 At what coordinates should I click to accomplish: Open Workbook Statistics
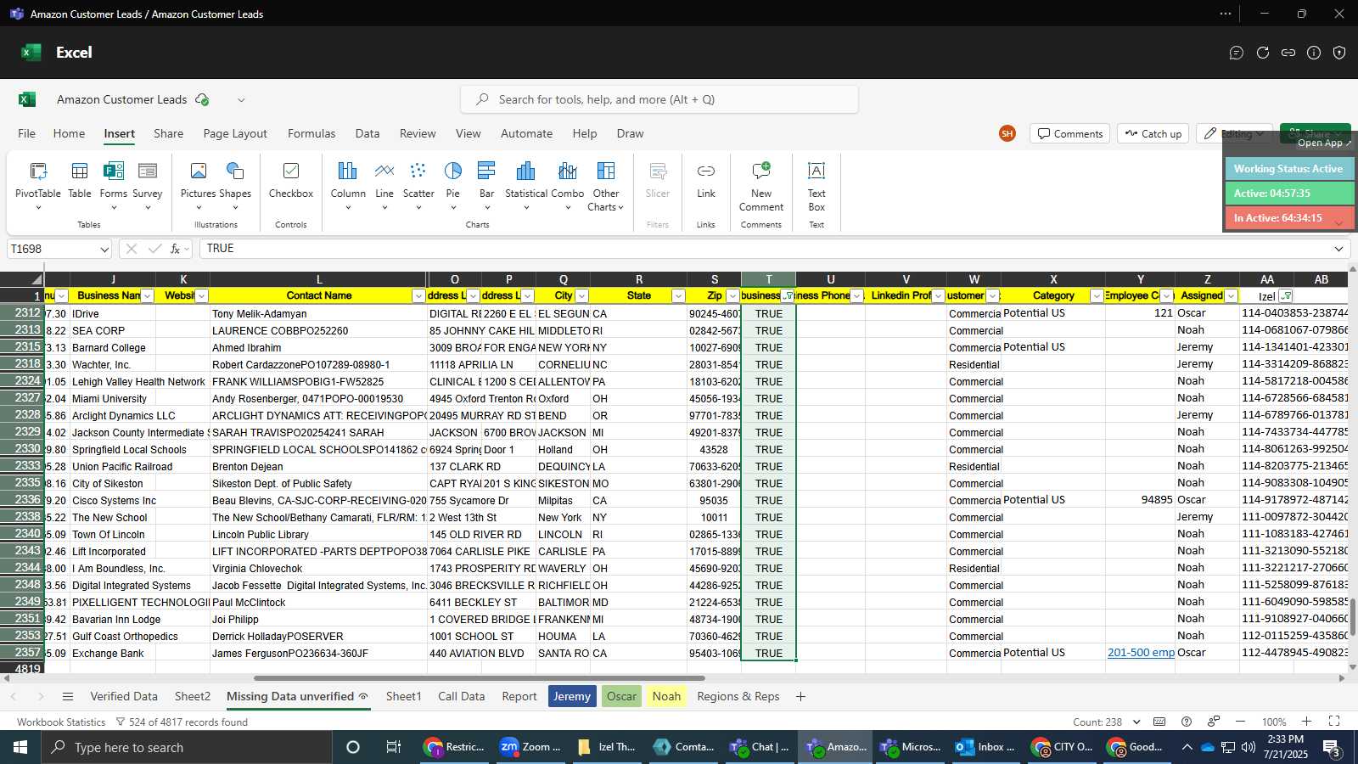pos(61,722)
